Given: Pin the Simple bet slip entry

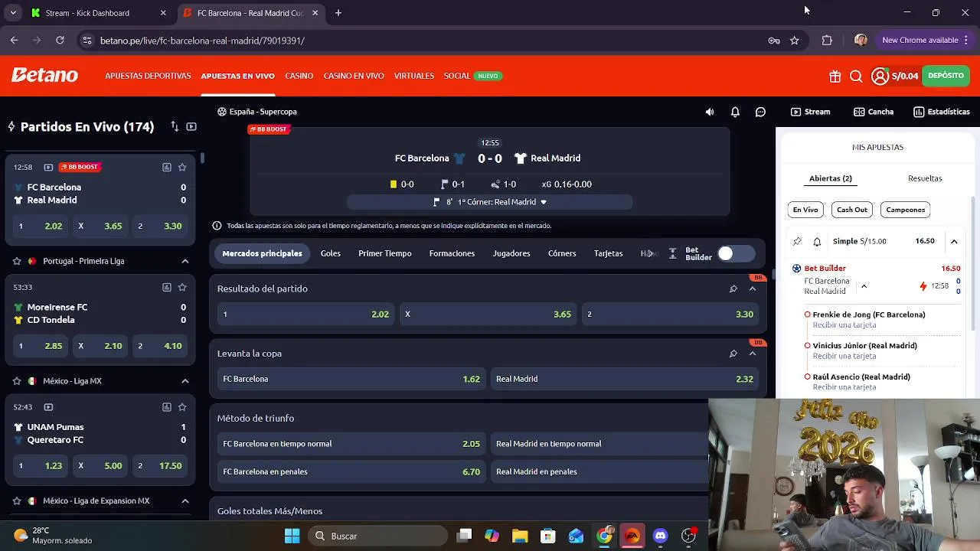Looking at the screenshot, I should pyautogui.click(x=797, y=241).
